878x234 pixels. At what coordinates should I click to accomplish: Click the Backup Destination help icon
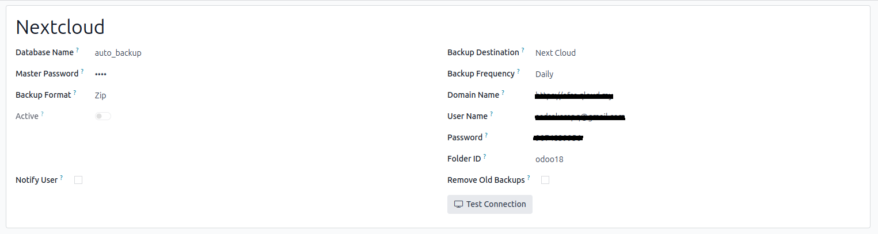coord(523,51)
